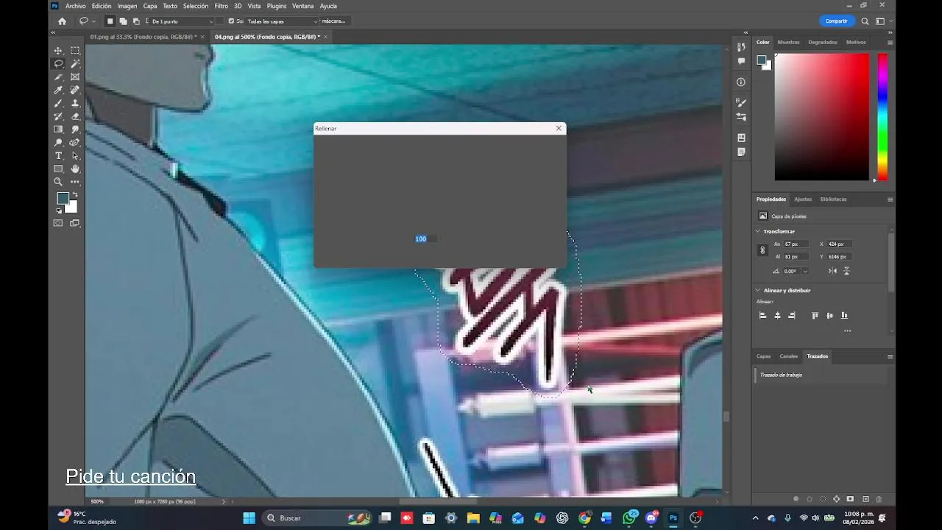Select the Eraser tool

click(75, 116)
